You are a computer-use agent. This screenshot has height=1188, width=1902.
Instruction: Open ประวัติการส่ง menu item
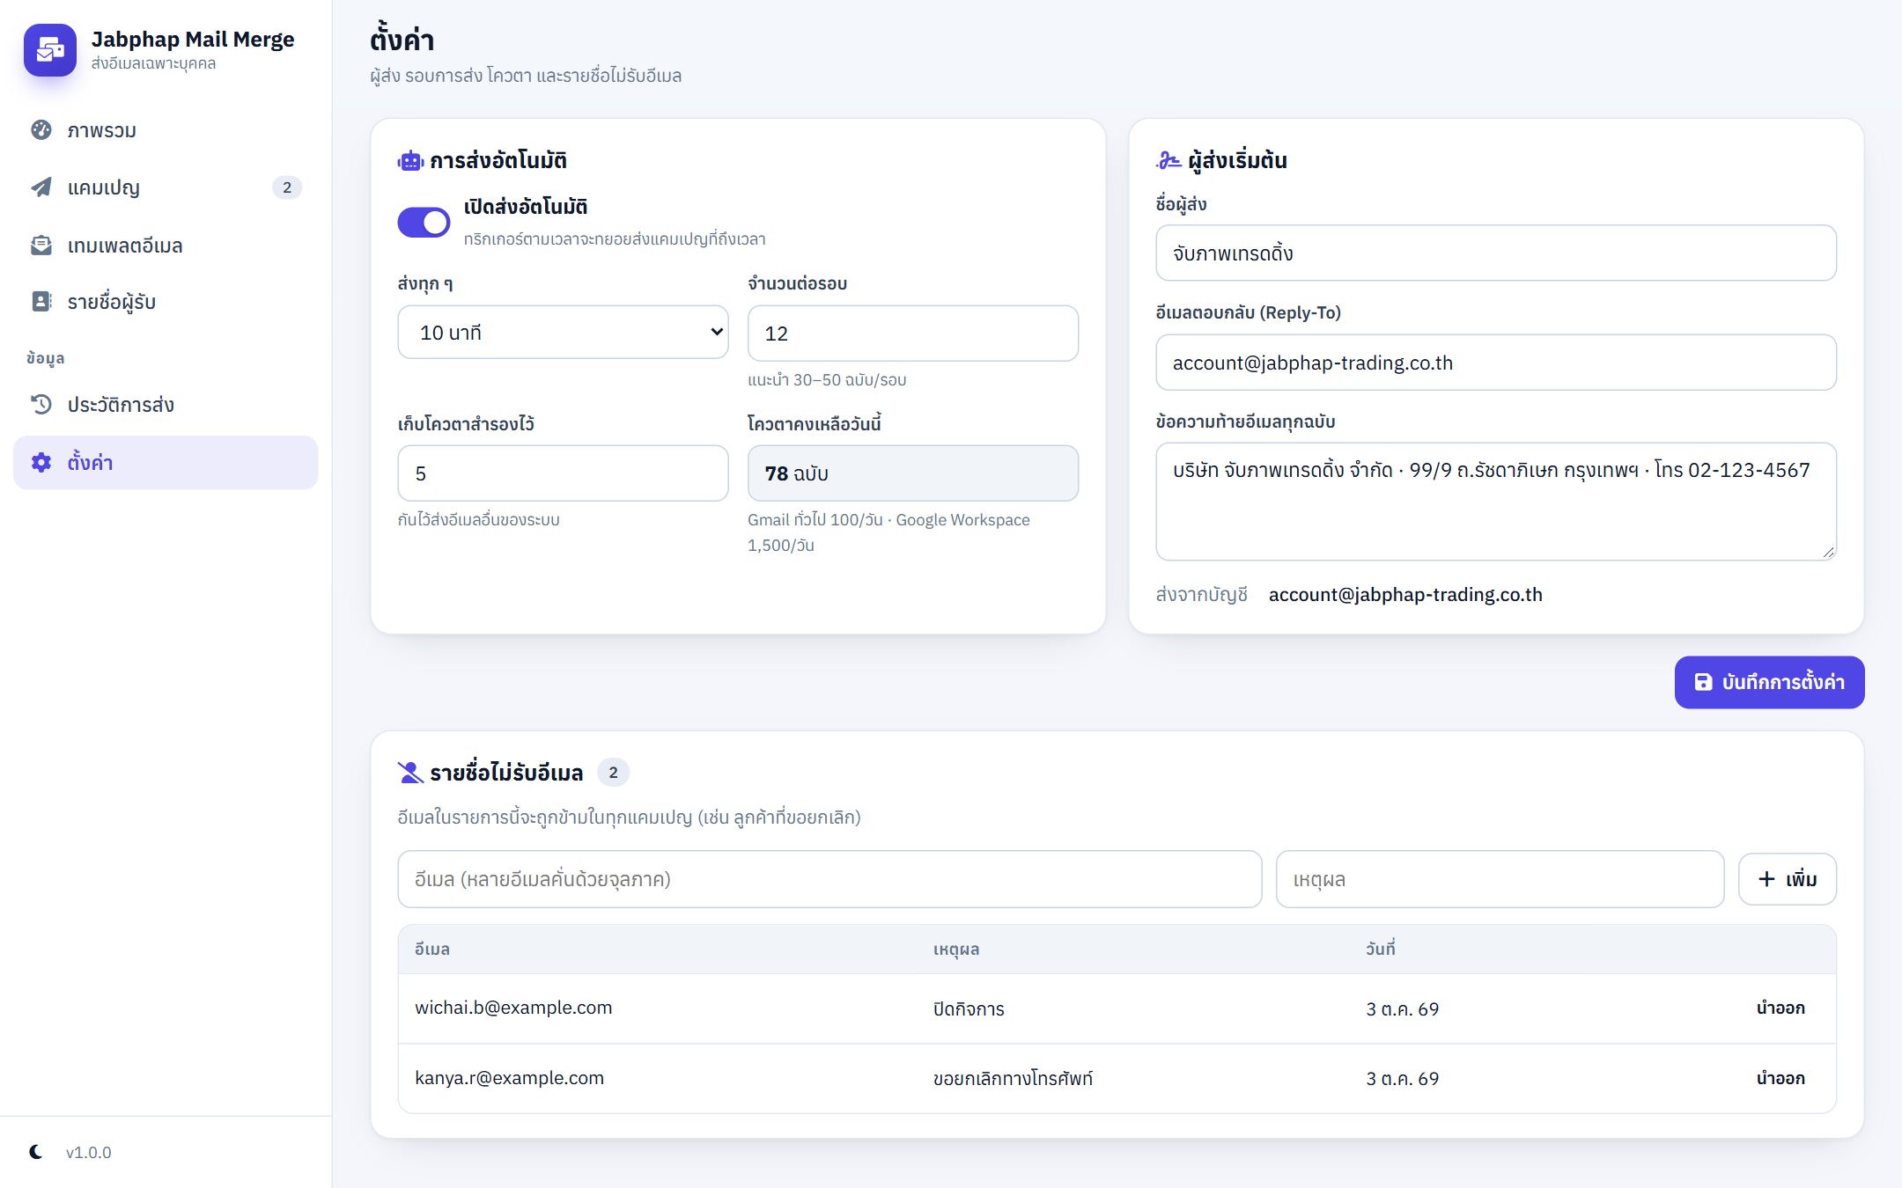point(166,405)
